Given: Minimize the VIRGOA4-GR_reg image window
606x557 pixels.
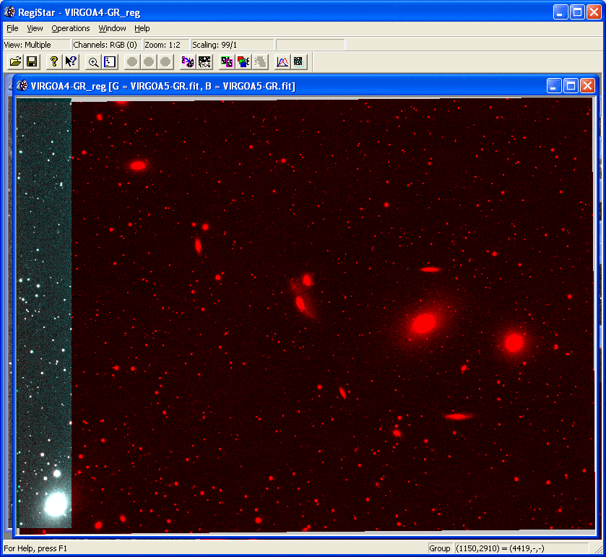Looking at the screenshot, I should pyautogui.click(x=554, y=86).
